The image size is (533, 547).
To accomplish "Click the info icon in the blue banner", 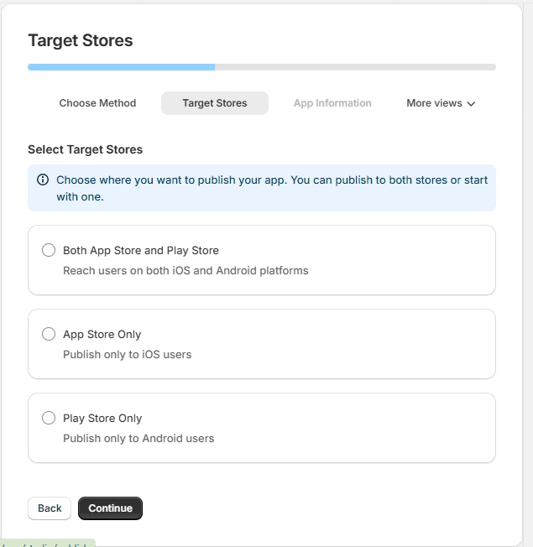I will pos(43,180).
